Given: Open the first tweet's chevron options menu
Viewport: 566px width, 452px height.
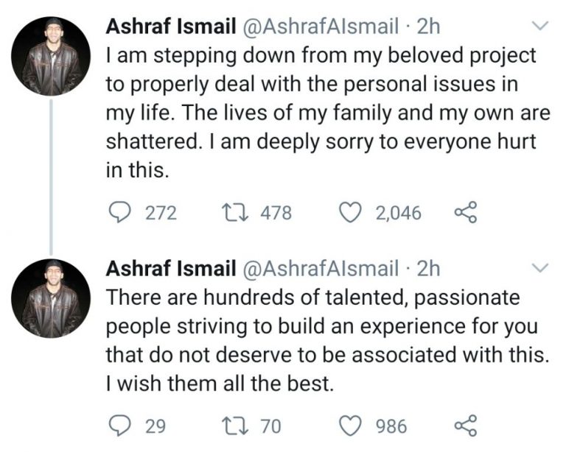Looking at the screenshot, I should point(539,27).
